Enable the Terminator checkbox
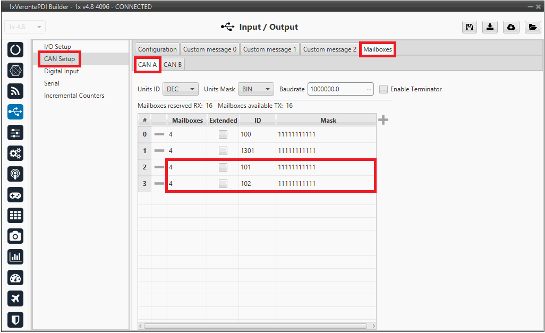The height and width of the screenshot is (333, 545). click(384, 89)
